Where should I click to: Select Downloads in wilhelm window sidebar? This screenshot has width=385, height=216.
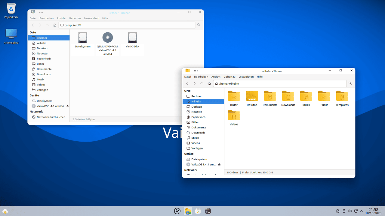[203, 133]
